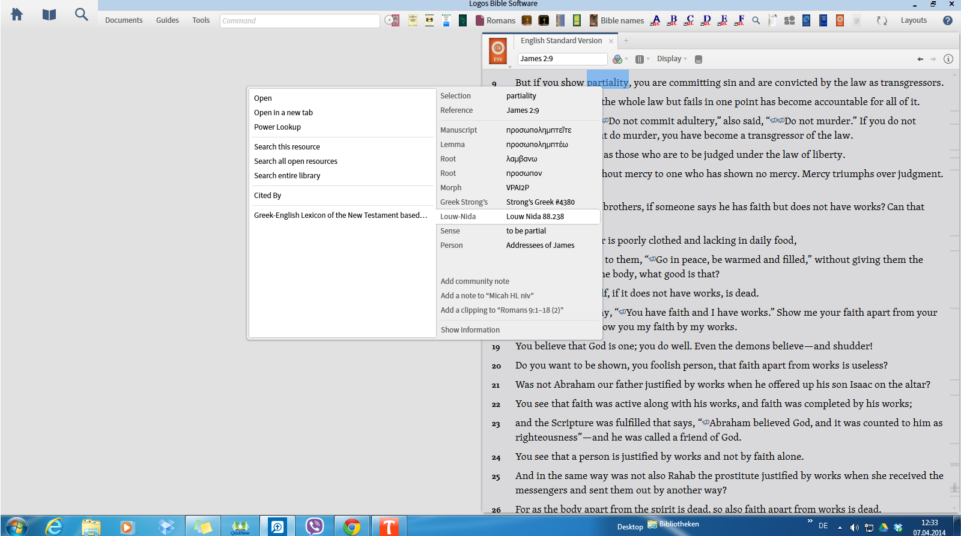Select the Manuscript προσωπολημπτεῖτε row

519,130
